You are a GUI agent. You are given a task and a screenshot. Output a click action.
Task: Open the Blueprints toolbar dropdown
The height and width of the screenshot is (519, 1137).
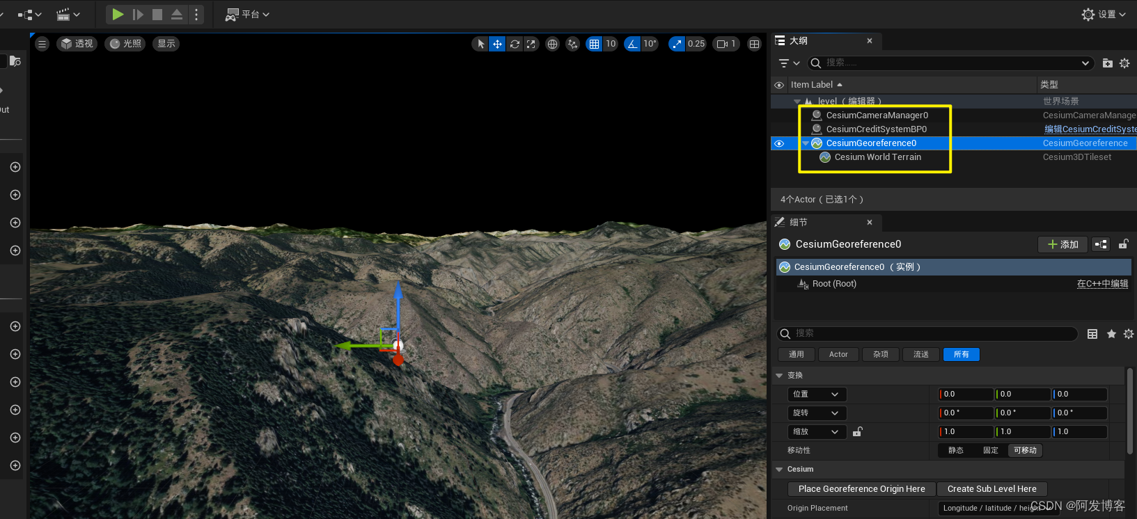coord(29,14)
